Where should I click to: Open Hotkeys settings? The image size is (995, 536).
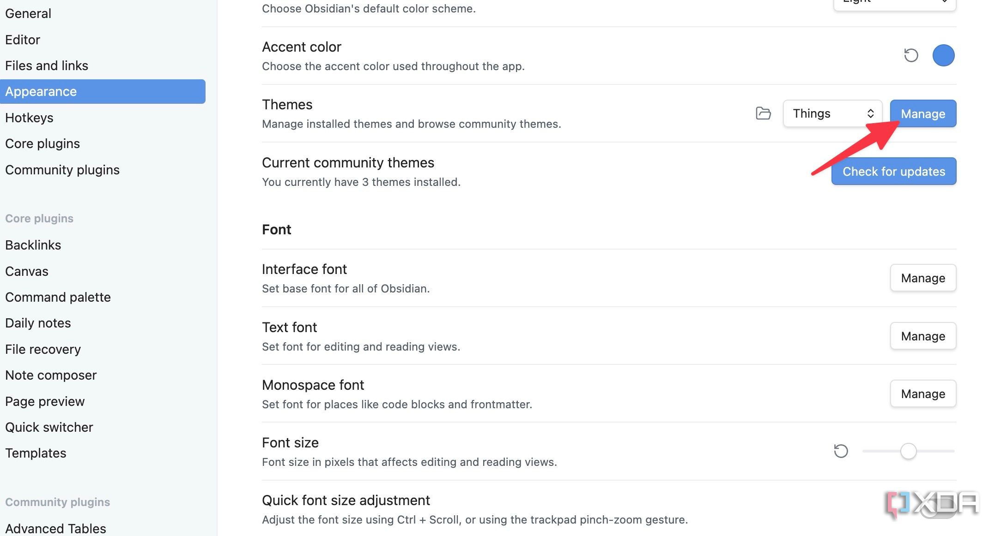[29, 118]
